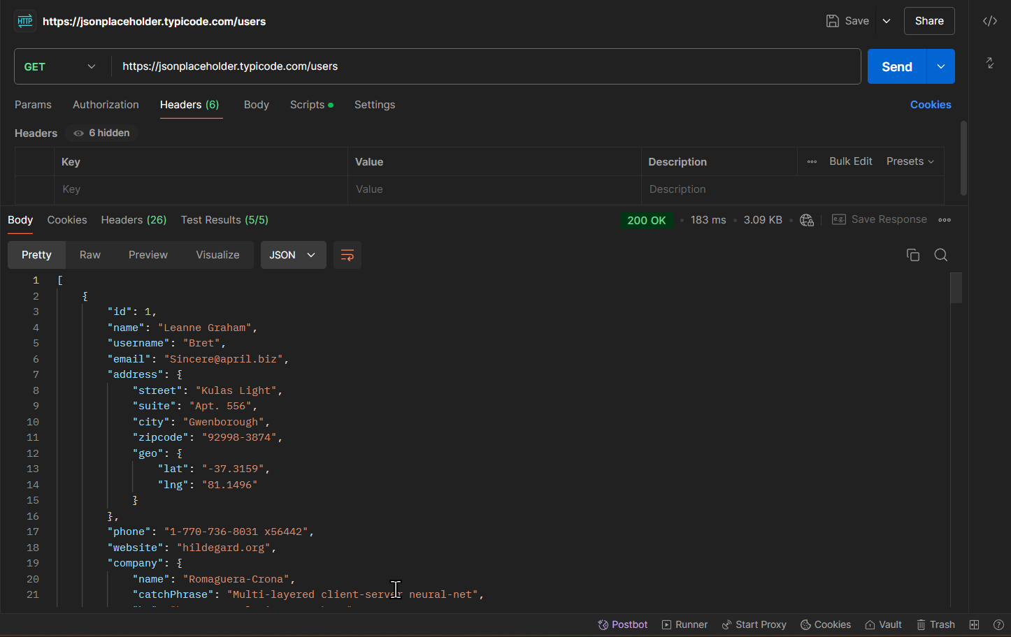Click the "hildegard.org" website value
1011x637 pixels.
pos(224,548)
